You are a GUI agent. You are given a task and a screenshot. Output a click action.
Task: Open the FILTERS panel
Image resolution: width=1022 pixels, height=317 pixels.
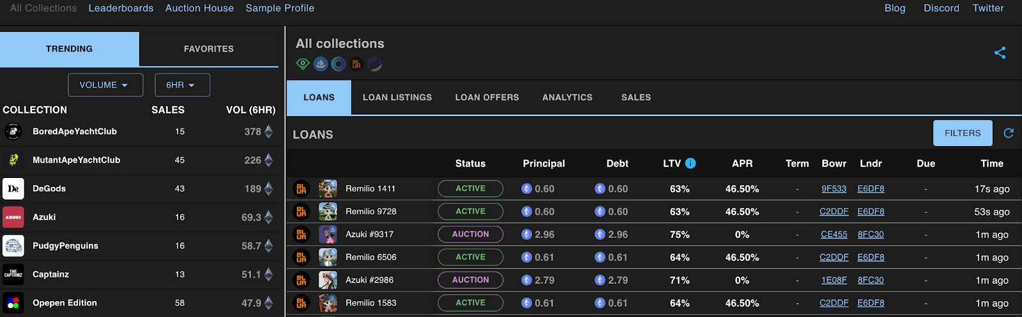963,133
